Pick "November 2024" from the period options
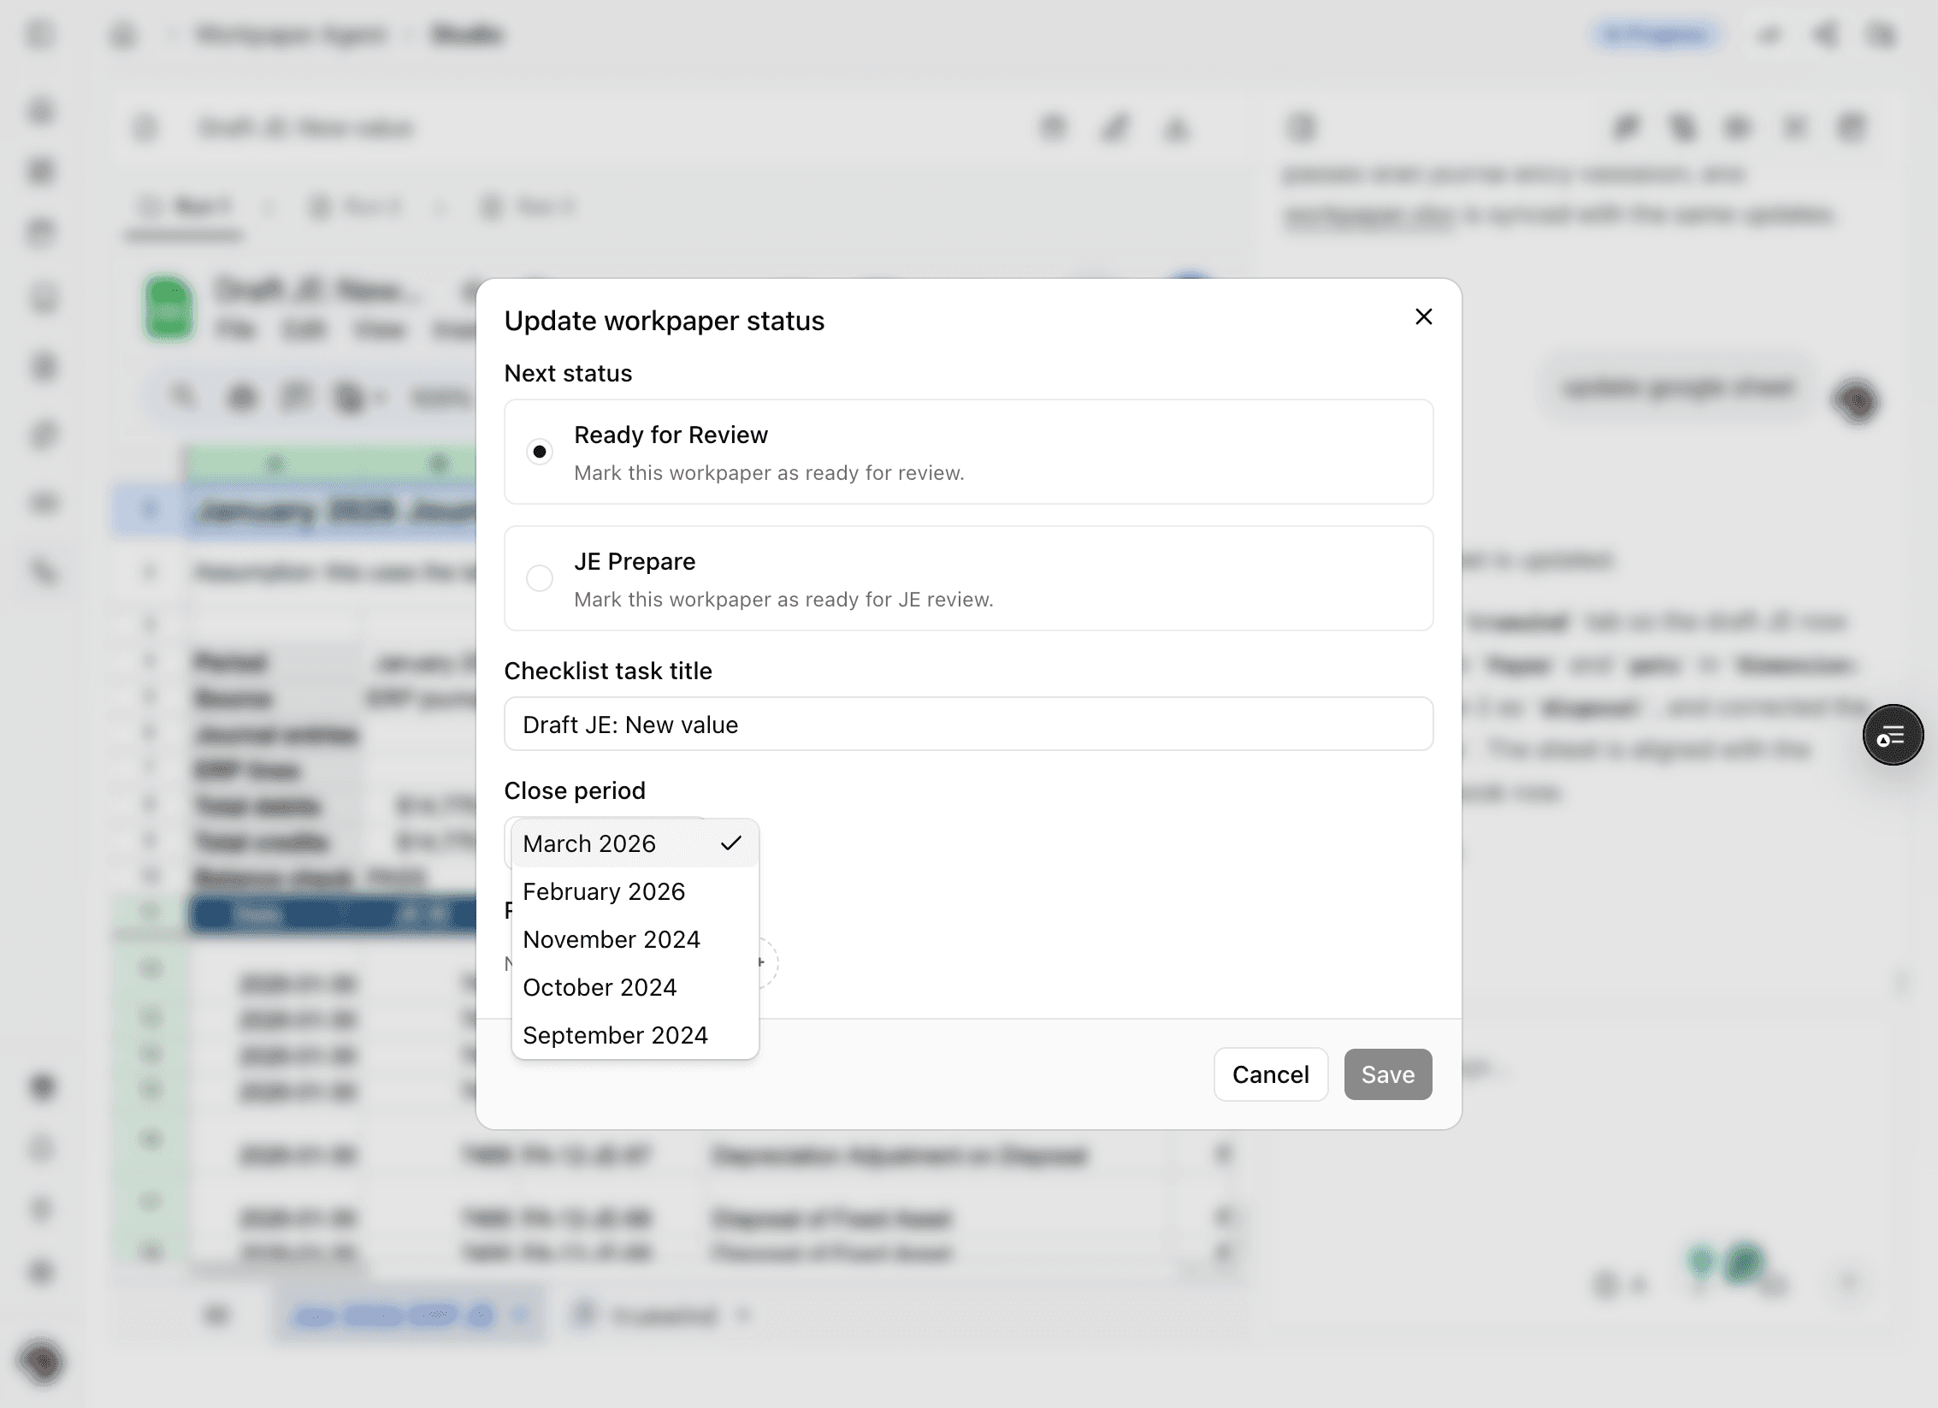The height and width of the screenshot is (1408, 1938). pos(611,938)
